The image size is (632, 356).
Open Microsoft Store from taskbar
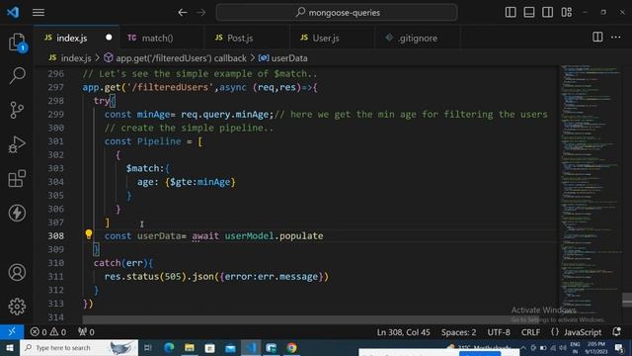coord(210,347)
